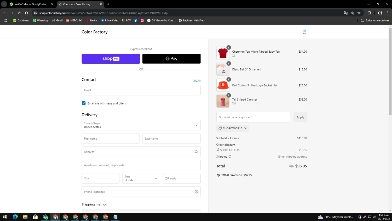Image resolution: width=392 pixels, height=221 pixels.
Task: Click the Tall Striped Canister thumbnail
Action: [x=223, y=101]
